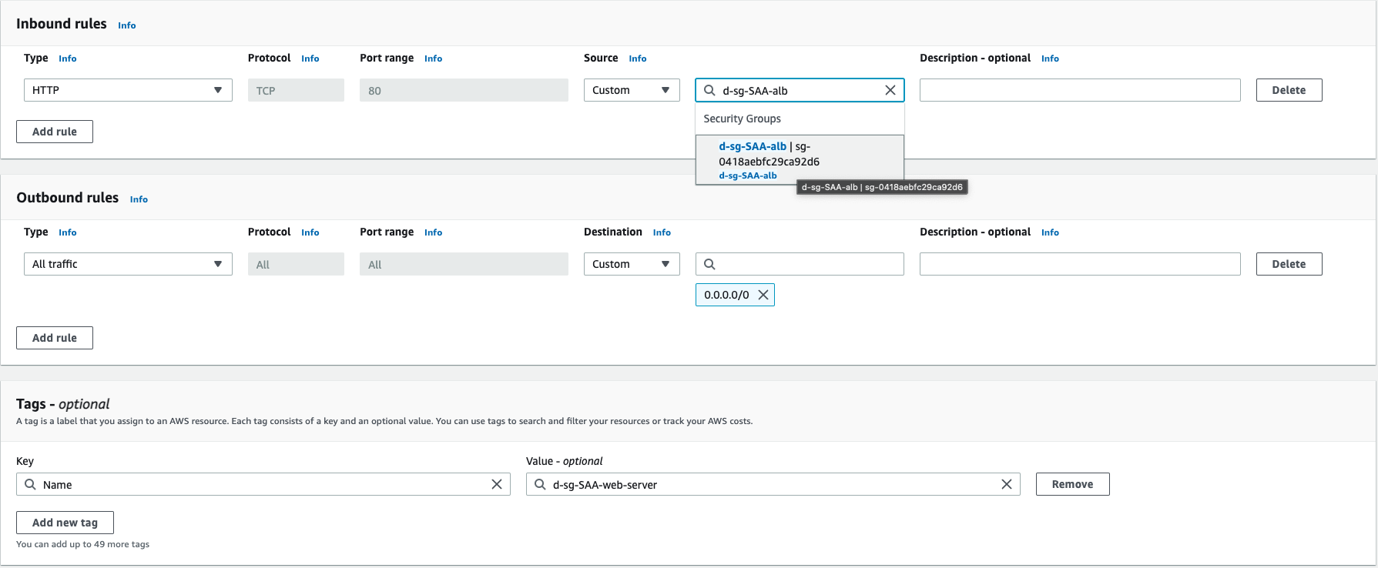Open the inbound Source Custom dropdown
This screenshot has width=1378, height=568.
point(631,90)
